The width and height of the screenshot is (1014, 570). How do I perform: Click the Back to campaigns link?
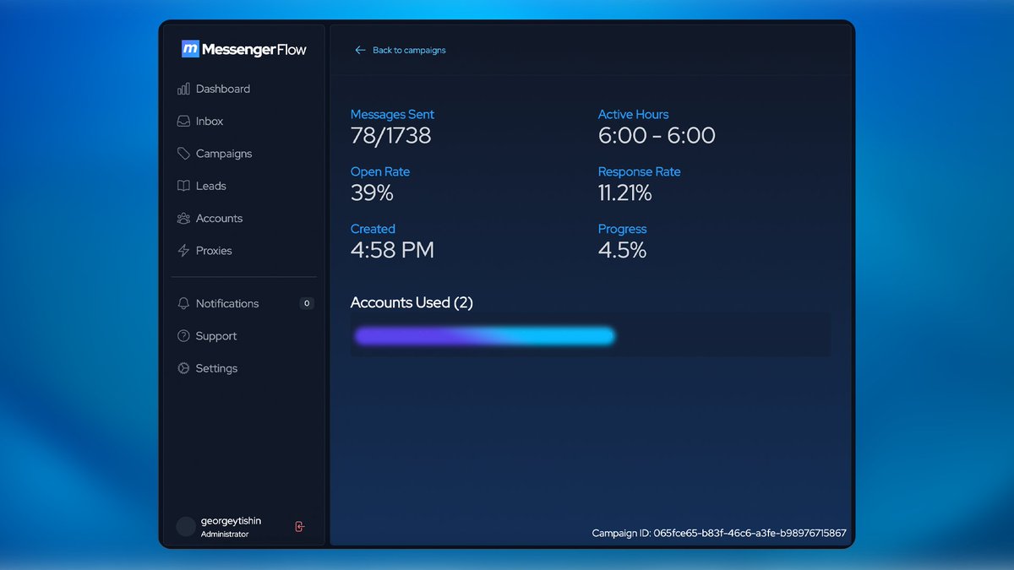(409, 50)
